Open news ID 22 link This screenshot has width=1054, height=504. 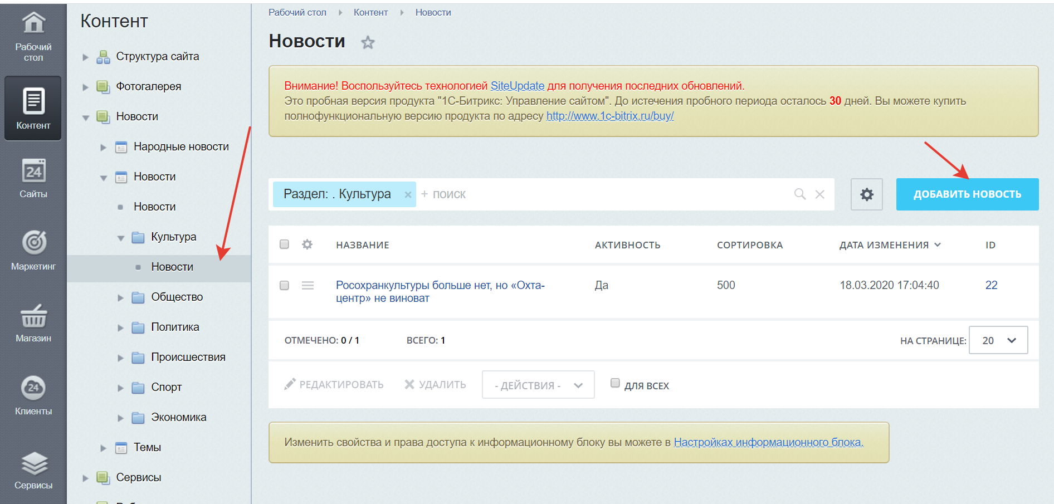tap(992, 285)
